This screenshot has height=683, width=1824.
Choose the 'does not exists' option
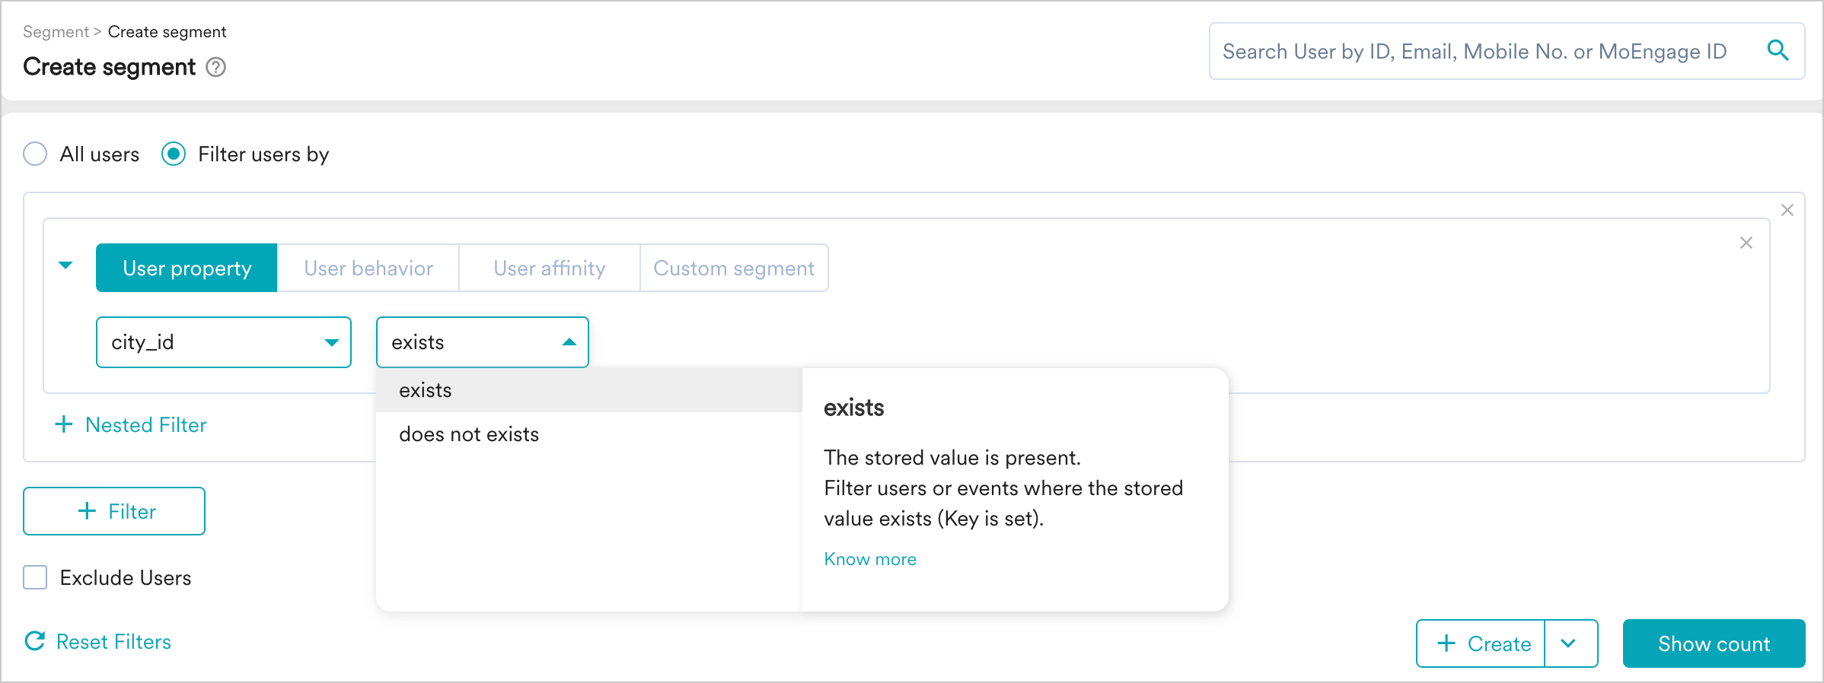point(469,434)
